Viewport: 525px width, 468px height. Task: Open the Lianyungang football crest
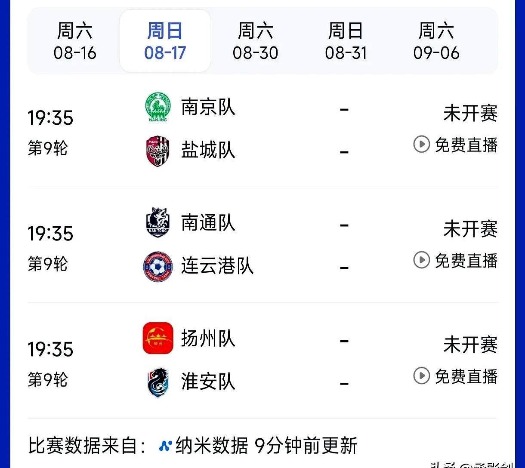click(x=157, y=266)
